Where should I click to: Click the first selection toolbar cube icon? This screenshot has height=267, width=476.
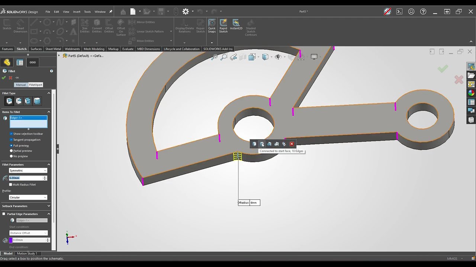coord(254,144)
